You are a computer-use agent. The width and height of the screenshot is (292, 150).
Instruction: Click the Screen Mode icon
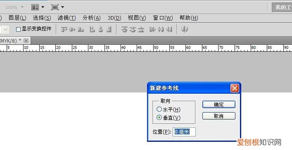(x=55, y=7)
